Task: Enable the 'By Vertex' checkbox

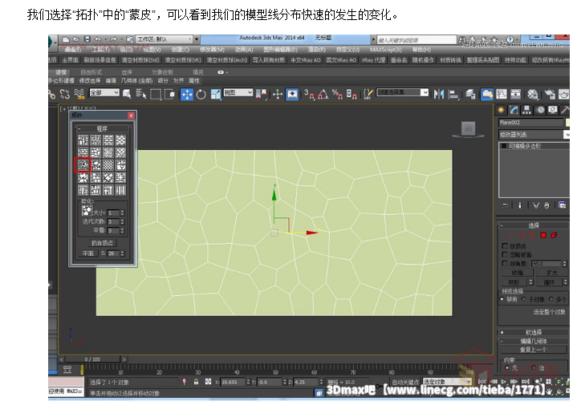Action: coord(505,246)
